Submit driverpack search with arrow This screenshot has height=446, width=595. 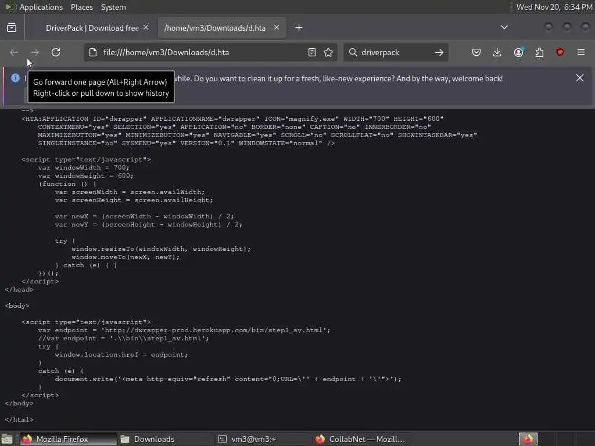click(x=439, y=52)
